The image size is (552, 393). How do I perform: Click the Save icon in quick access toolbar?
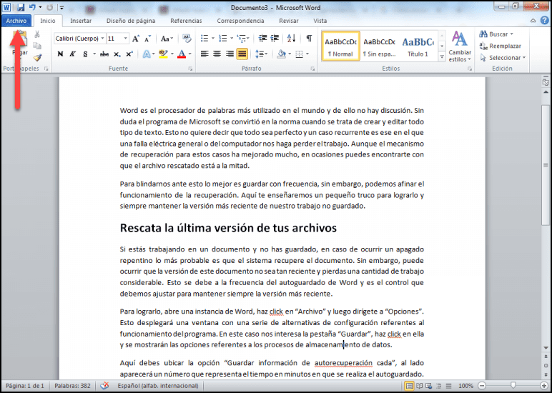[x=20, y=7]
